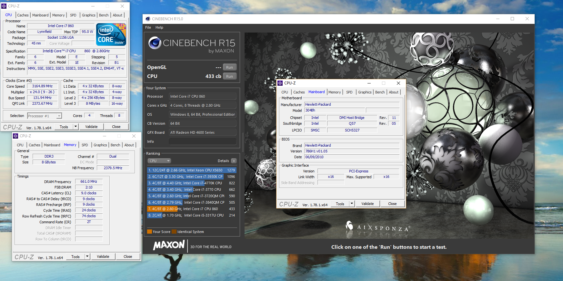
Task: Select ranking row 1 Intel Xeon CPU X5650
Action: click(192, 170)
